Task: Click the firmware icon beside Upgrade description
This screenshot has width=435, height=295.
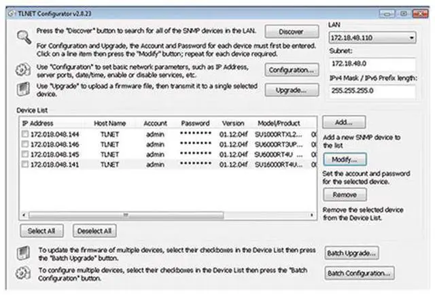Action: [x=24, y=89]
